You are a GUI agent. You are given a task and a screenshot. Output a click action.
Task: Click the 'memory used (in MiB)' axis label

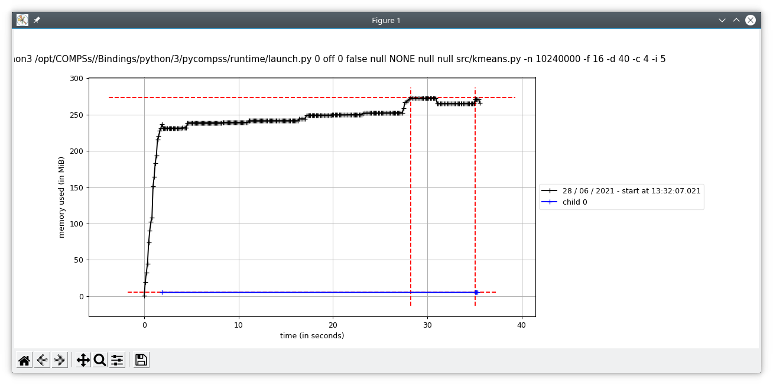pos(61,198)
